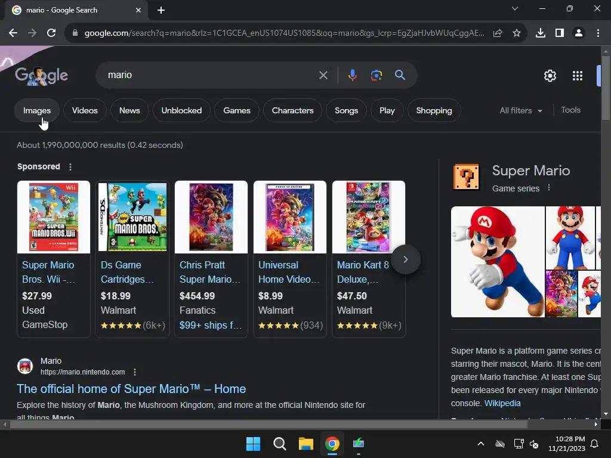Open Chris Pratt Super Mario product
Image resolution: width=611 pixels, height=458 pixels.
(x=209, y=272)
